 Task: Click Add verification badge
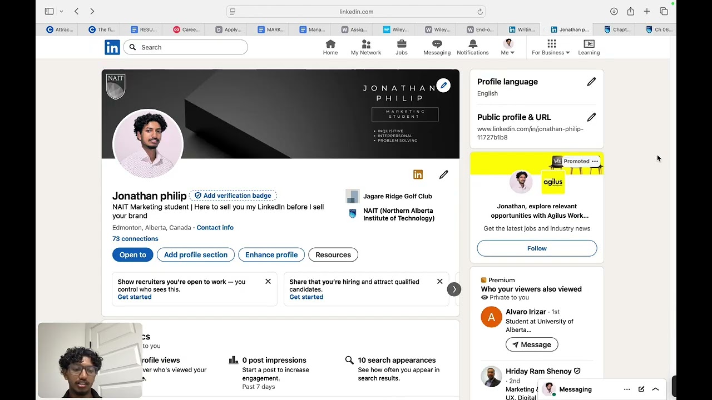click(x=233, y=196)
